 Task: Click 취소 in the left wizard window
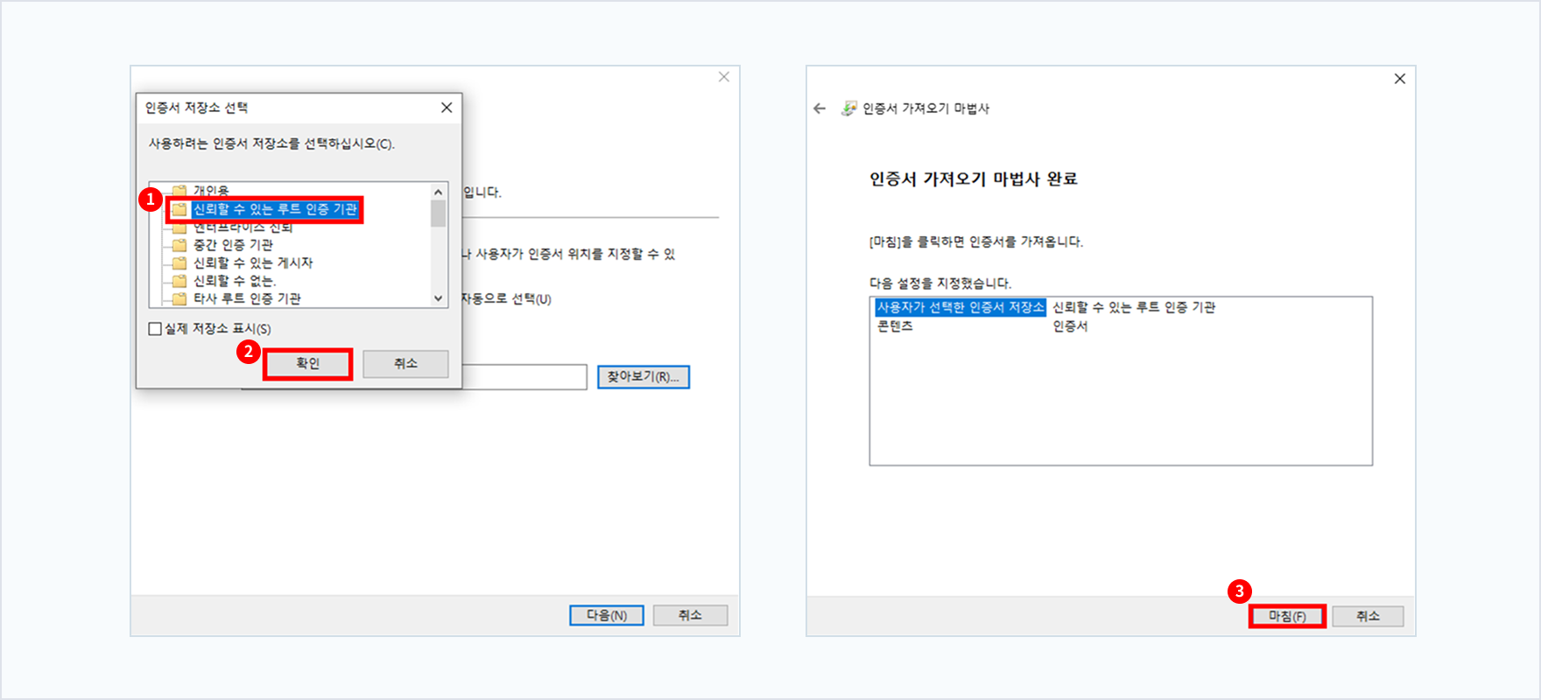tap(690, 615)
